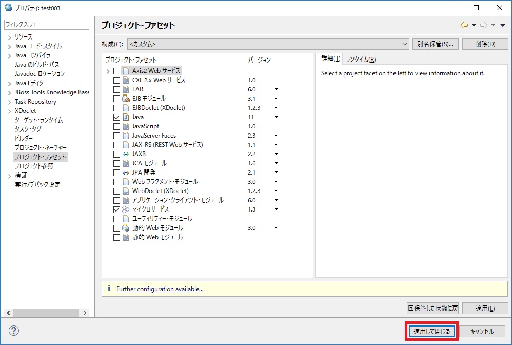Screen dimensions: 512x345
Task: Select Java コンパイラー in the sidebar
Action: point(34,55)
